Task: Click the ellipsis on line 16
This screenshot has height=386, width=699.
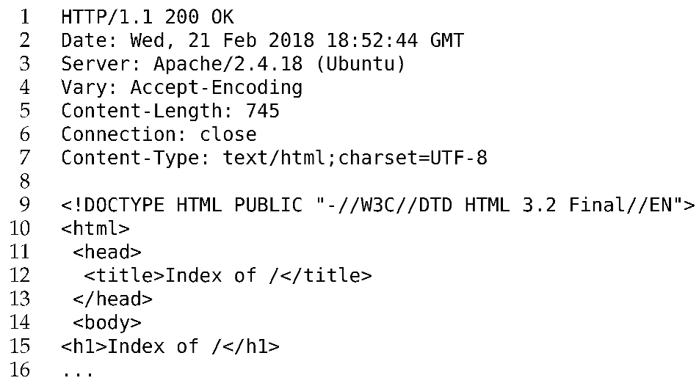Action: [78, 372]
